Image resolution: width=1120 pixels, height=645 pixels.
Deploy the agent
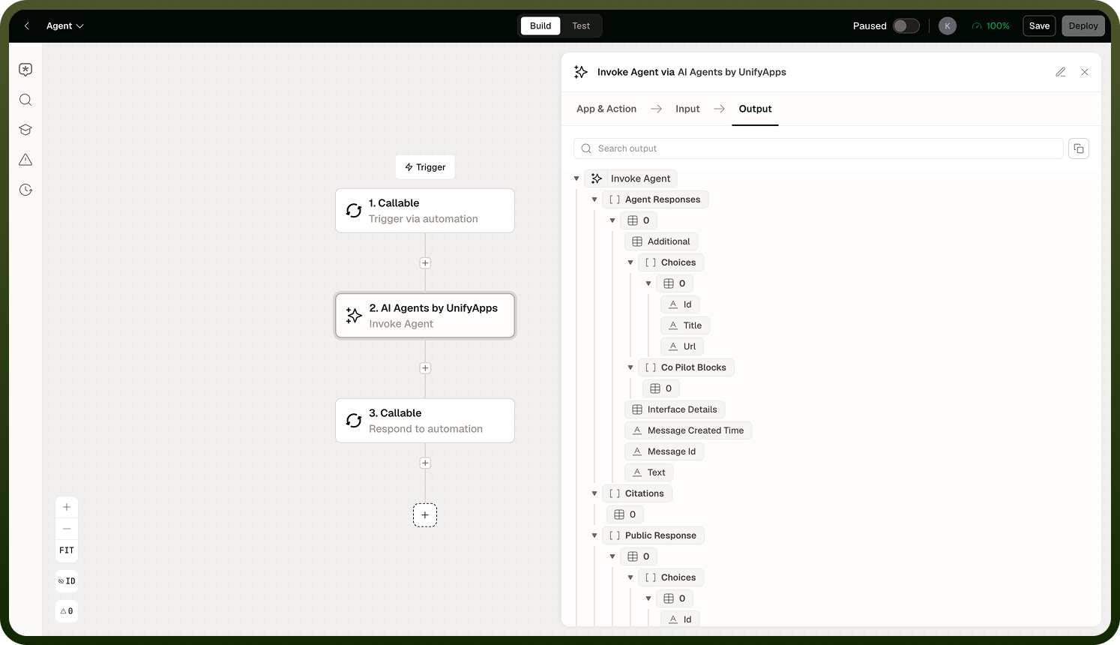1083,26
